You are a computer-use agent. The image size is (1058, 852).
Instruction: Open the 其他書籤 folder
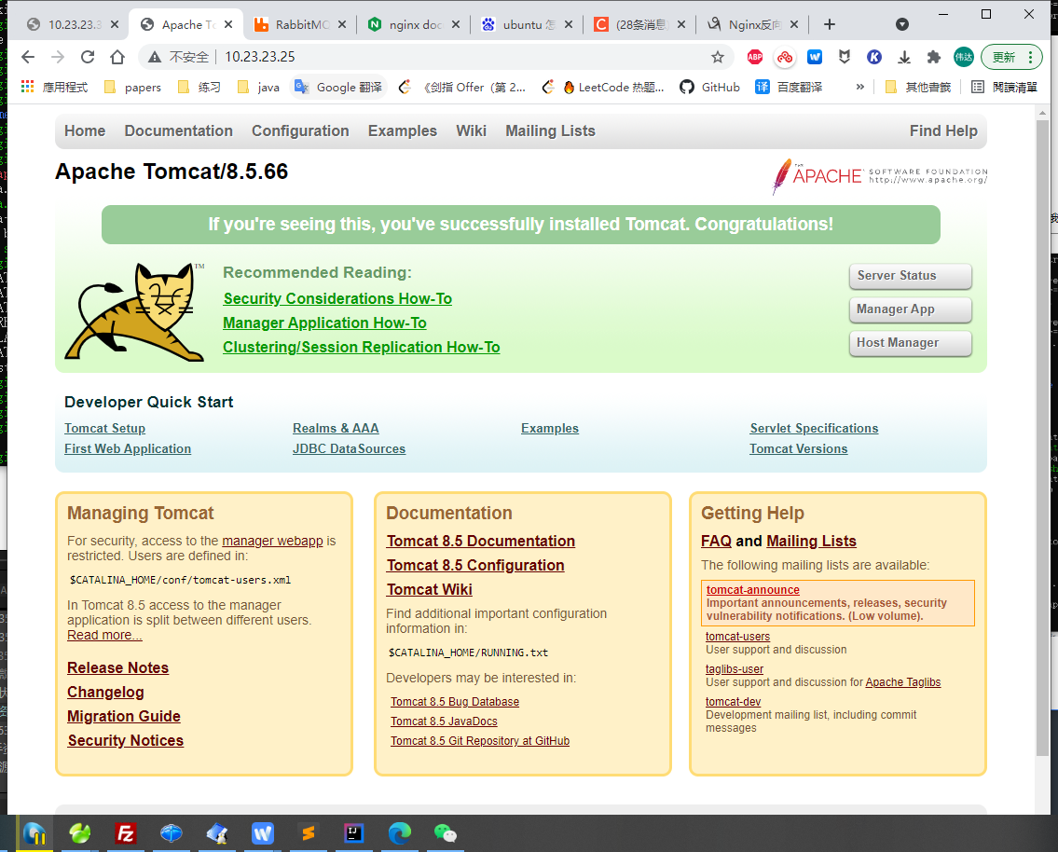pos(918,87)
